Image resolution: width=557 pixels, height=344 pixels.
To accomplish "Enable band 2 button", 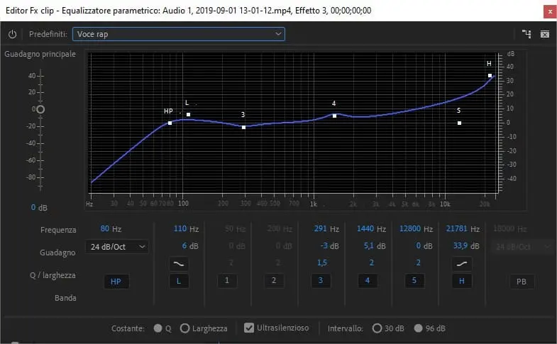I will pyautogui.click(x=274, y=280).
